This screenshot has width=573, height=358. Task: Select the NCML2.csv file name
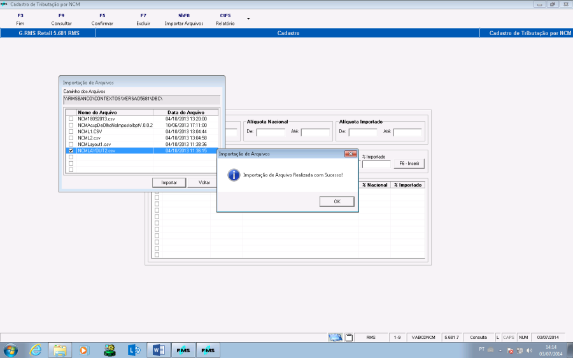pos(89,138)
